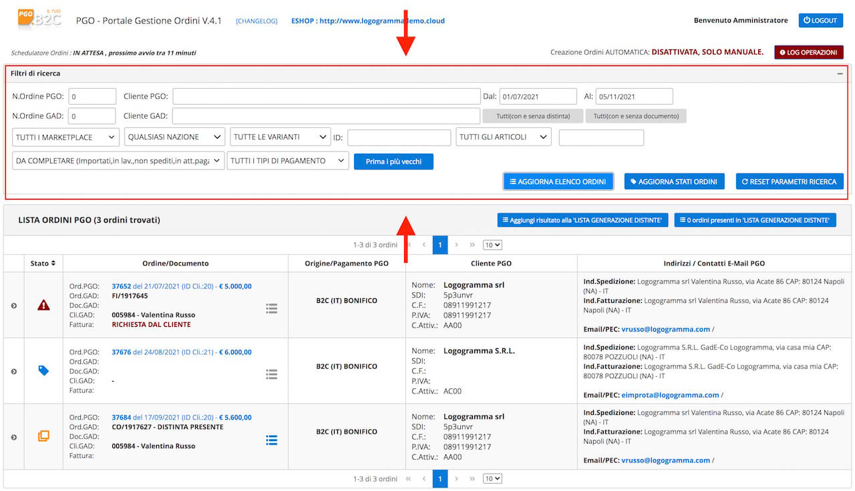Sort the list by the Stato column
The width and height of the screenshot is (855, 491).
coord(43,264)
